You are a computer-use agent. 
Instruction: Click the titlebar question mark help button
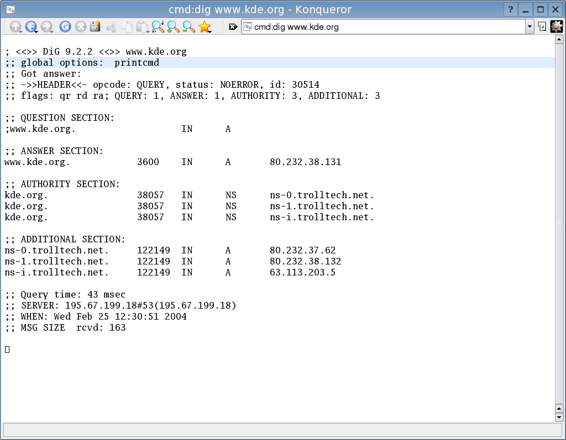(x=510, y=9)
